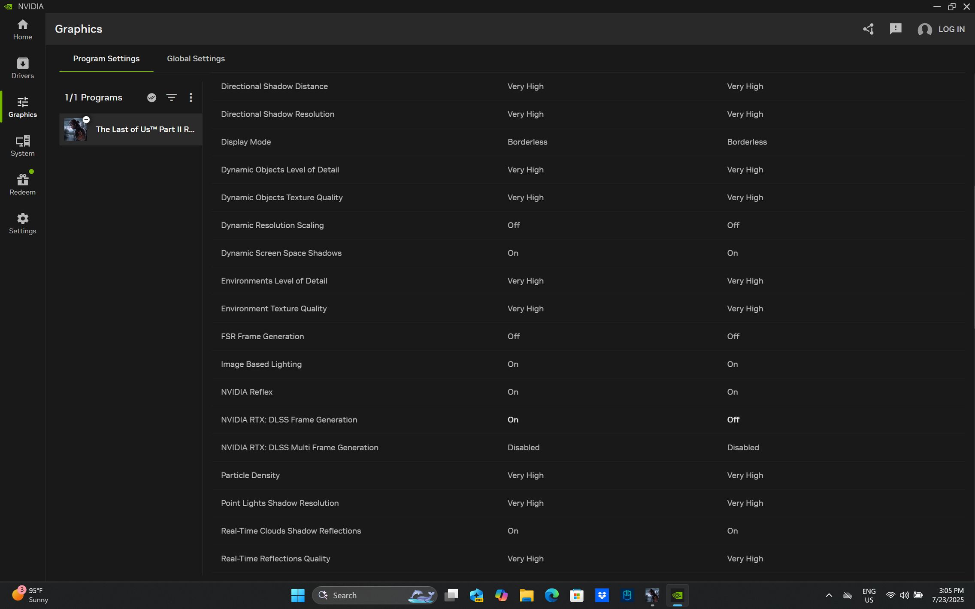Select Environment Texture Quality row

[x=588, y=309]
